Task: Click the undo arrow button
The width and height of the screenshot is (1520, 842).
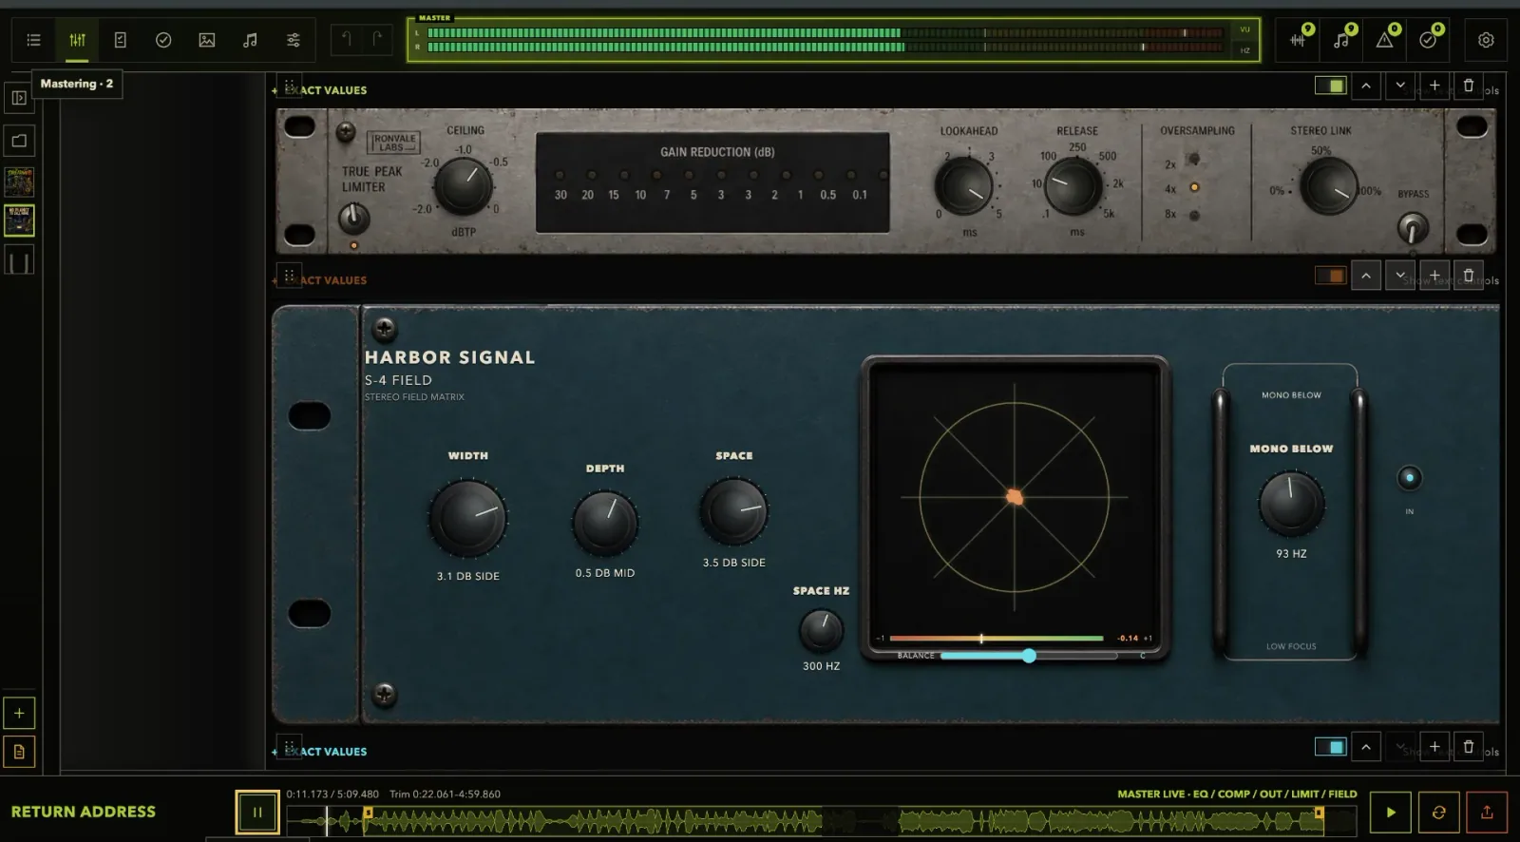Action: pyautogui.click(x=347, y=40)
